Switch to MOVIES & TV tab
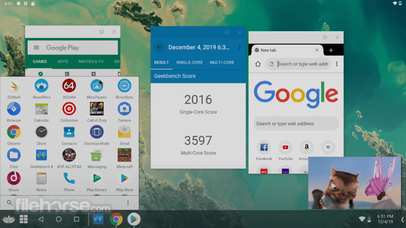The width and height of the screenshot is (406, 228). tap(91, 61)
